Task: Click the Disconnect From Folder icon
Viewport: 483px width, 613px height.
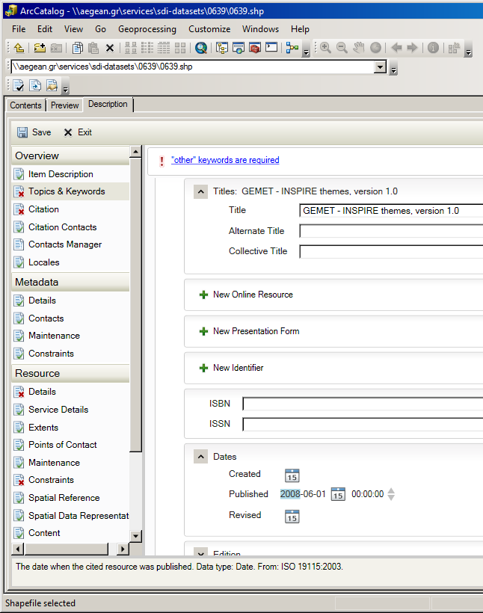Action: coord(56,48)
